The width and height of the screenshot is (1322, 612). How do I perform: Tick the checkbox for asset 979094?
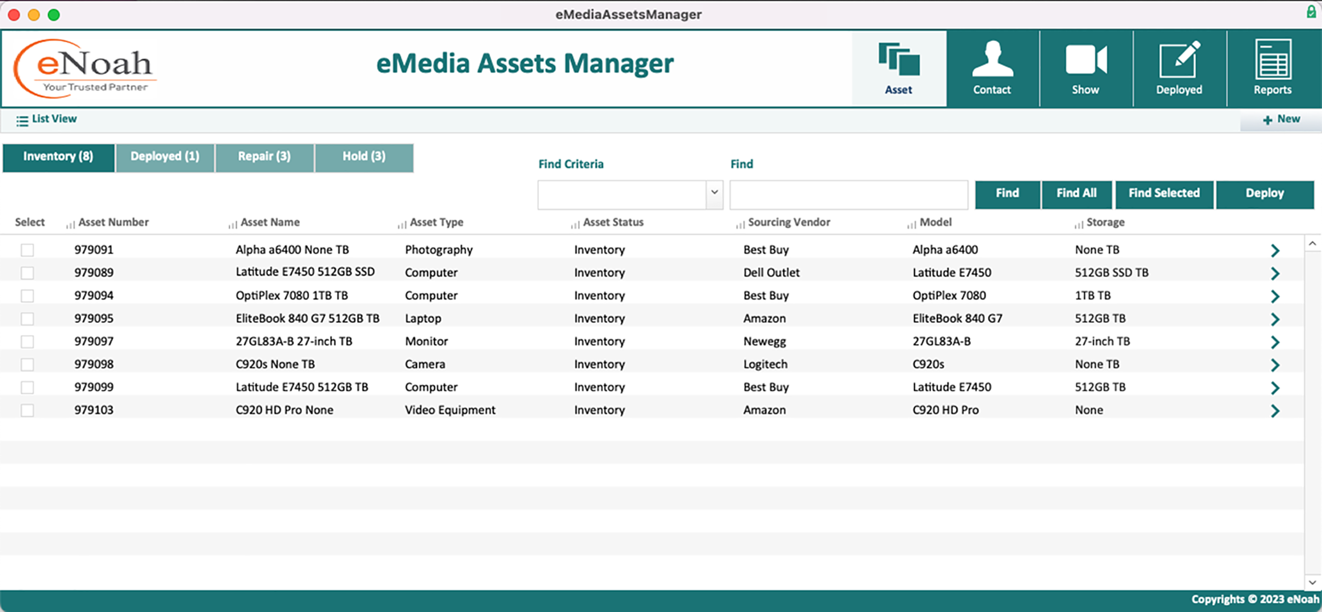click(27, 296)
